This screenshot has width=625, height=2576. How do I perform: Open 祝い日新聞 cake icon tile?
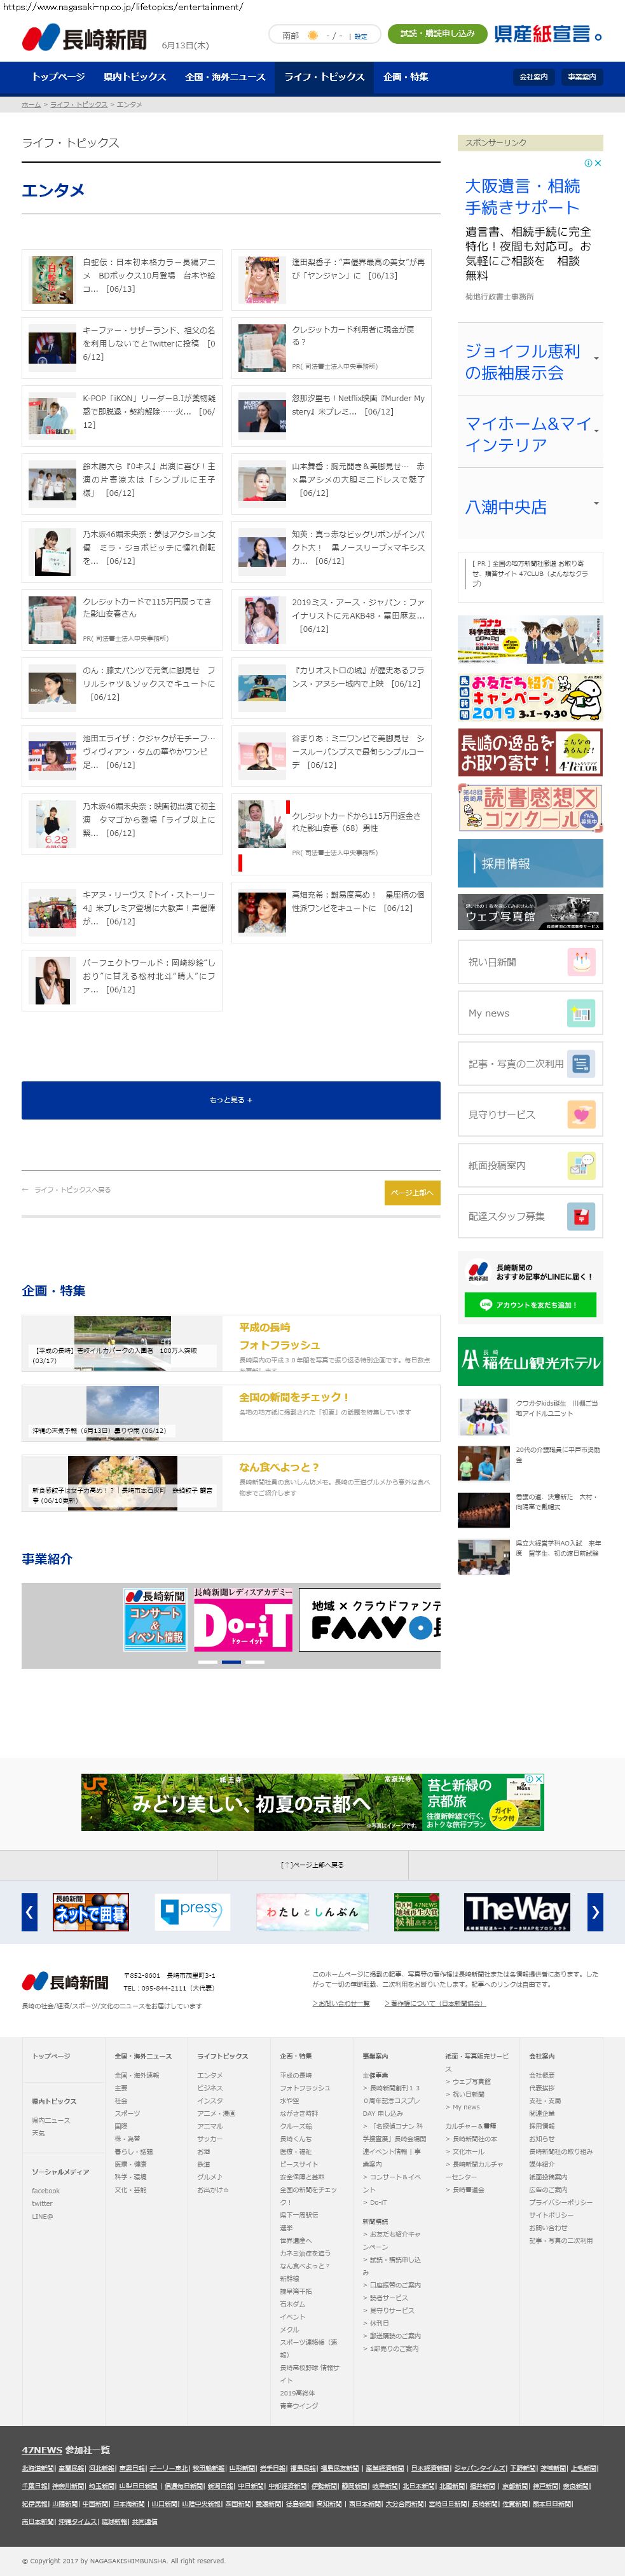pyautogui.click(x=580, y=962)
